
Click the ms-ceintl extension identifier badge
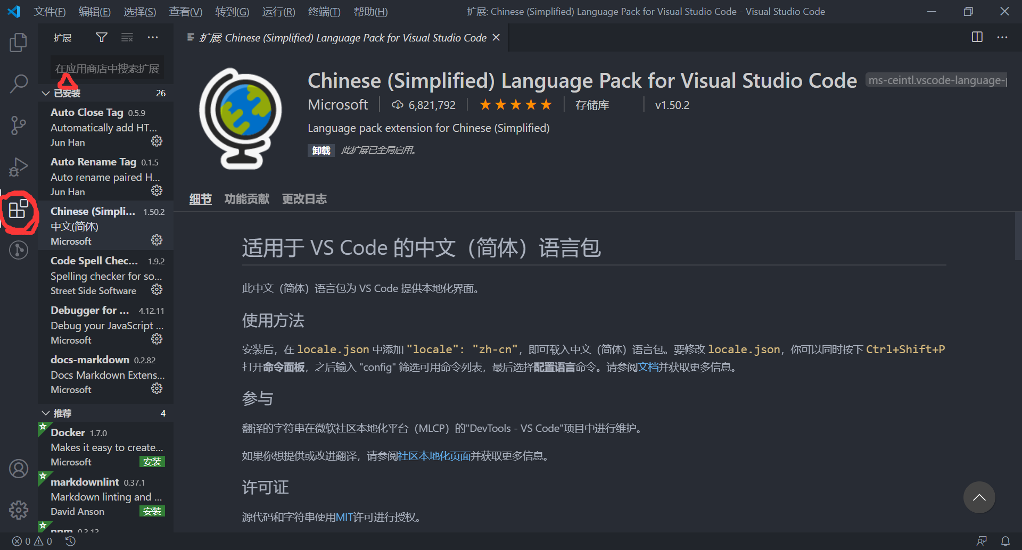coord(936,80)
